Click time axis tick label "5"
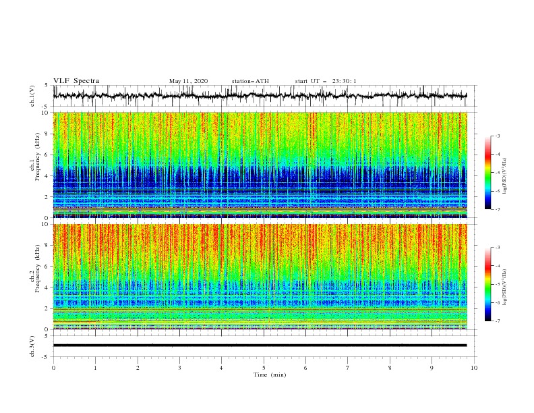This screenshot has width=534, height=413. (264, 368)
